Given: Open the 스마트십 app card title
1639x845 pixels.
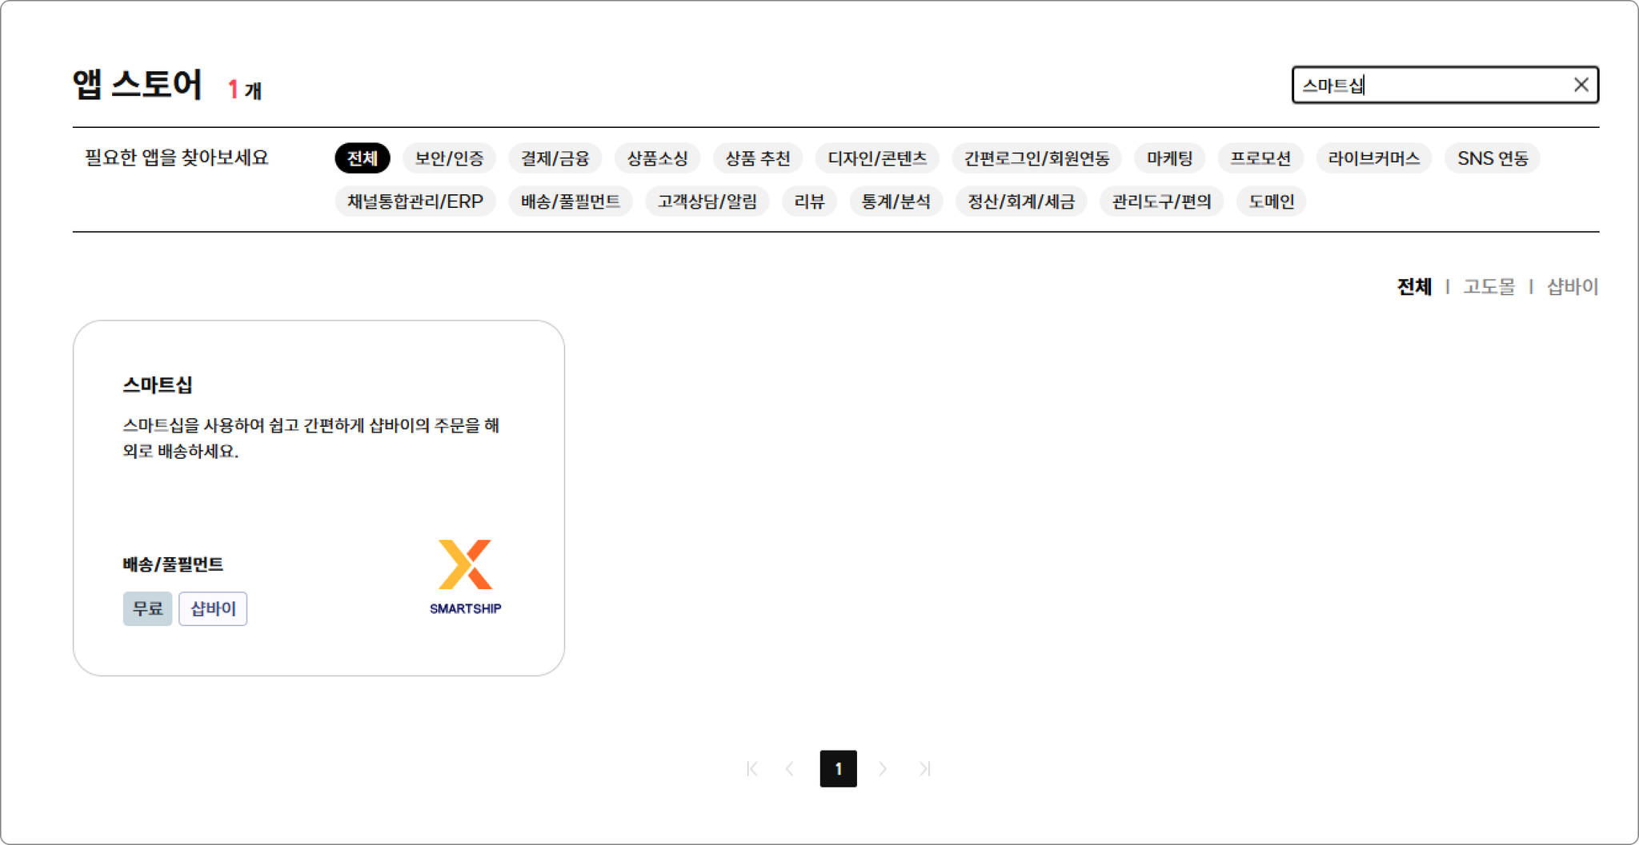Looking at the screenshot, I should [158, 385].
